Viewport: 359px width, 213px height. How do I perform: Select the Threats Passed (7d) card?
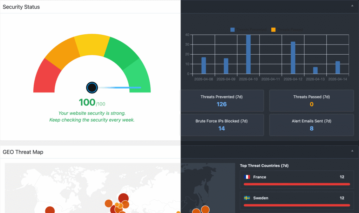pos(311,101)
